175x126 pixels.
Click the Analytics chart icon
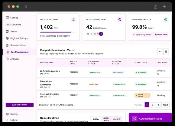click(x=7, y=59)
